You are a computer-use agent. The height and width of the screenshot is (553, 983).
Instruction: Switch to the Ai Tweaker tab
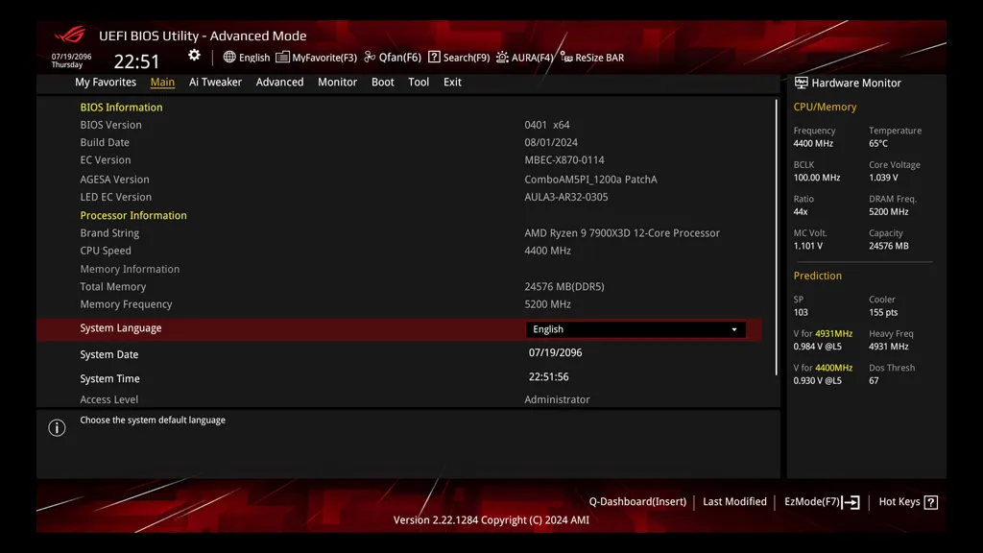215,82
